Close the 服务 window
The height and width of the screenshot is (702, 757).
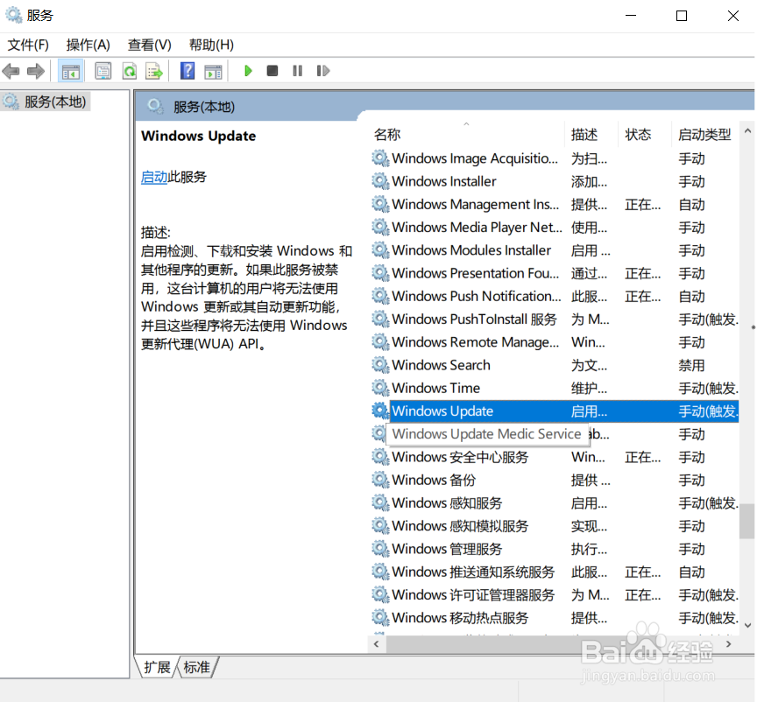pyautogui.click(x=732, y=16)
